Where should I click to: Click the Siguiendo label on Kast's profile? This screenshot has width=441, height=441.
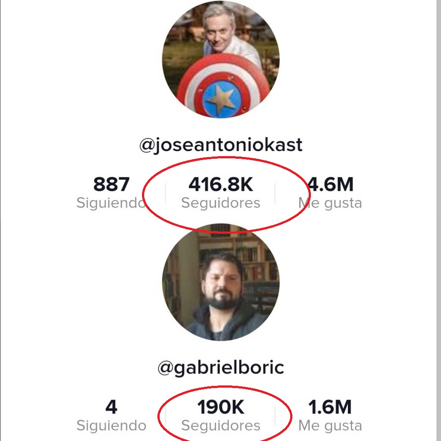coord(110,202)
